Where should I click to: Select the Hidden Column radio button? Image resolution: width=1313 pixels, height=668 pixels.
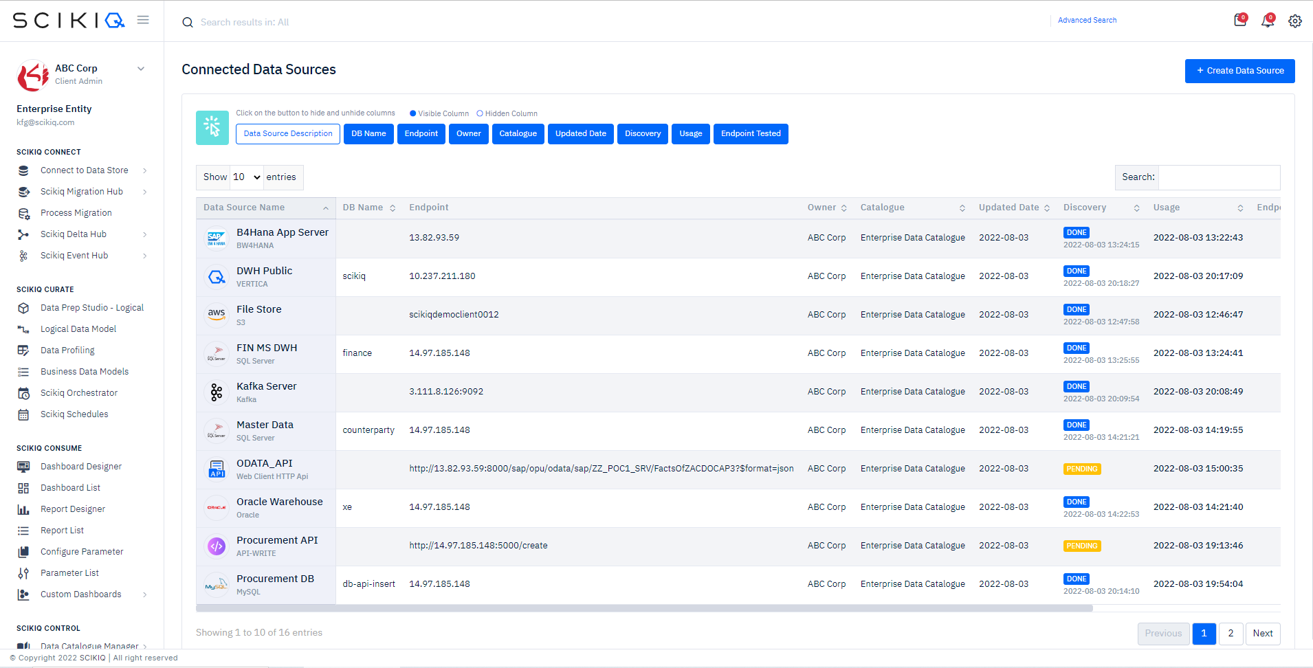[478, 113]
